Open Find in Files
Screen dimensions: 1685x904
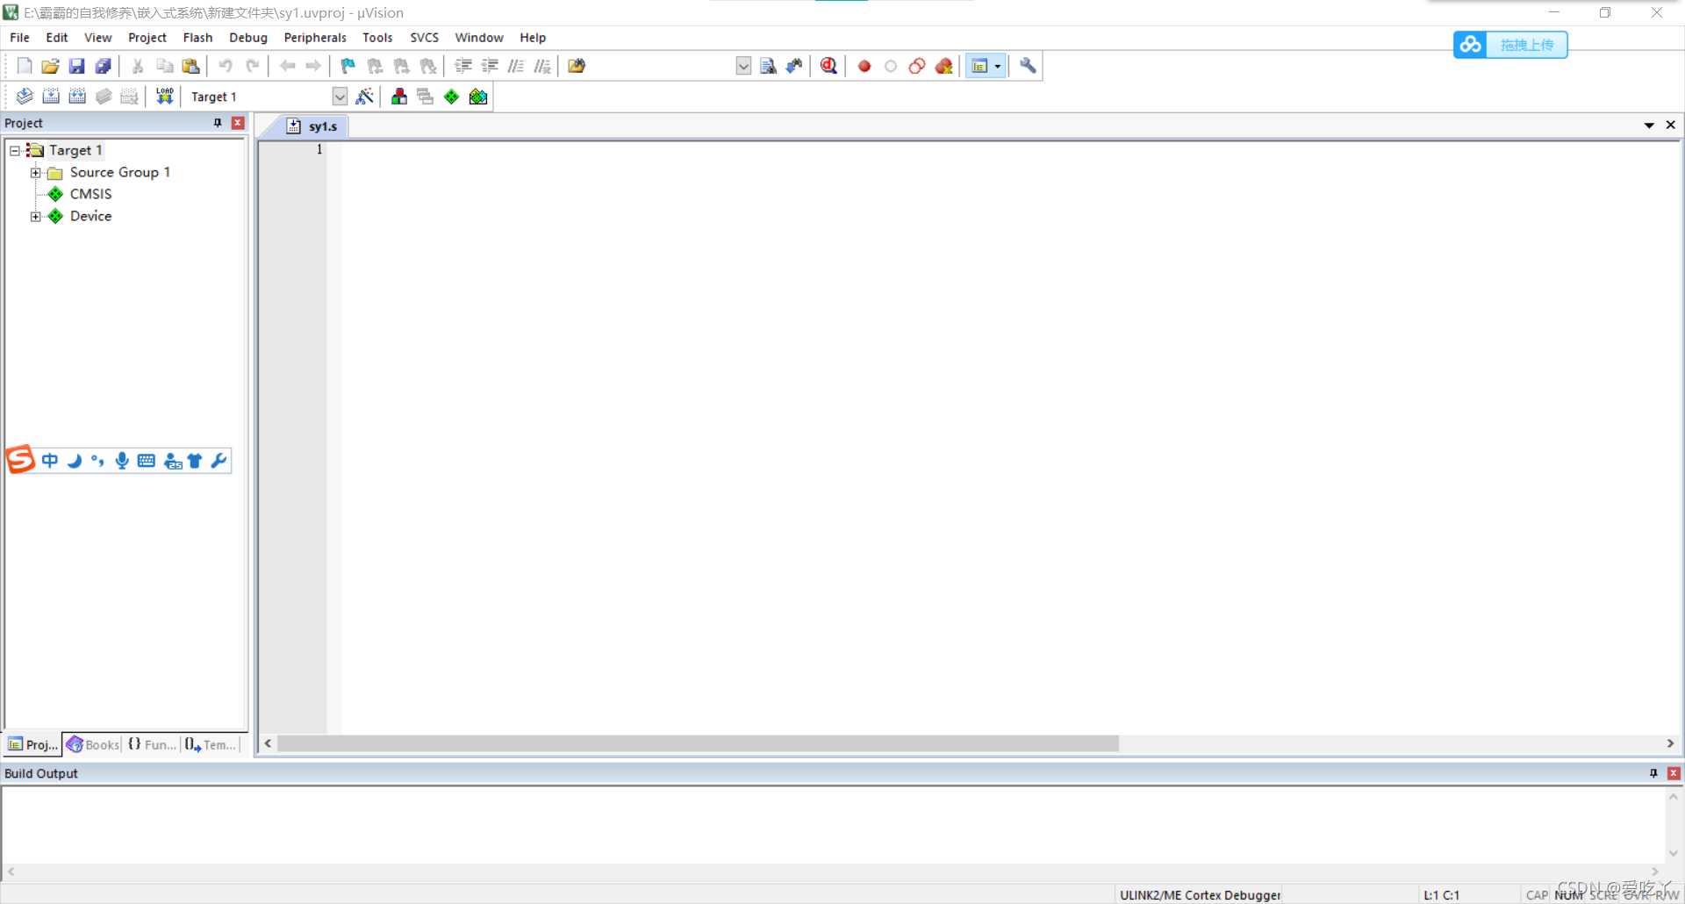(577, 66)
